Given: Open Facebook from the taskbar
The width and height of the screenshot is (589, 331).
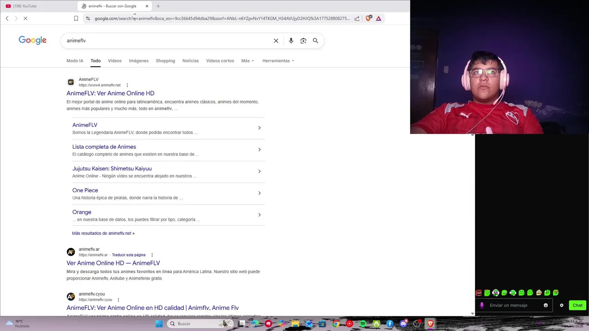Looking at the screenshot, I should click(x=390, y=324).
